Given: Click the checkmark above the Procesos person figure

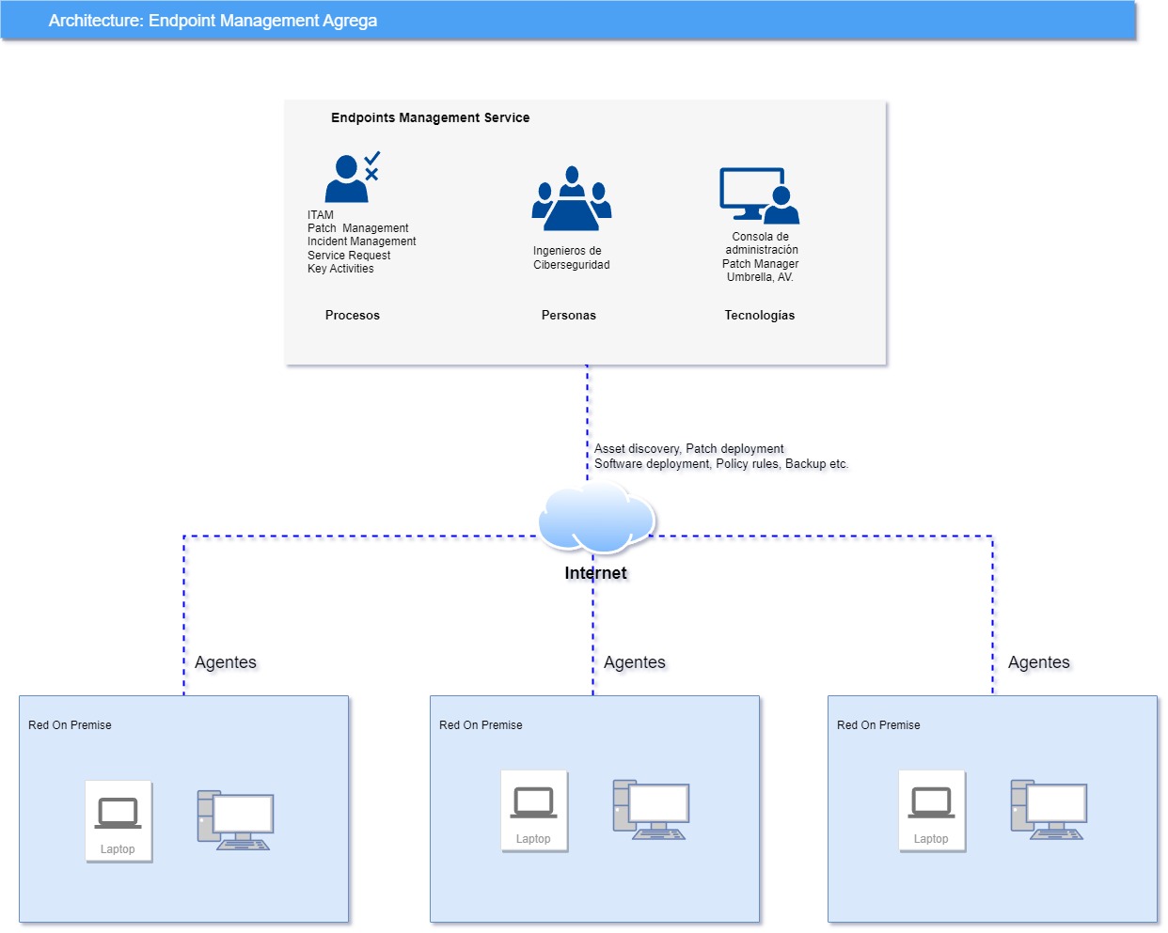Looking at the screenshot, I should 373,157.
